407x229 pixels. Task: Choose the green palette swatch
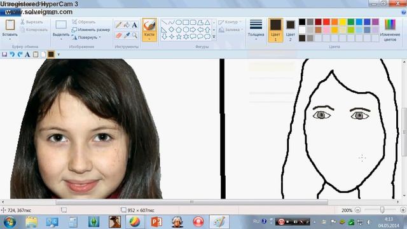coord(351,22)
